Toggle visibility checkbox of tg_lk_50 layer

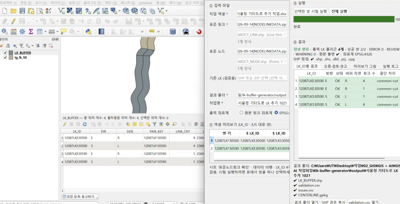5,57
